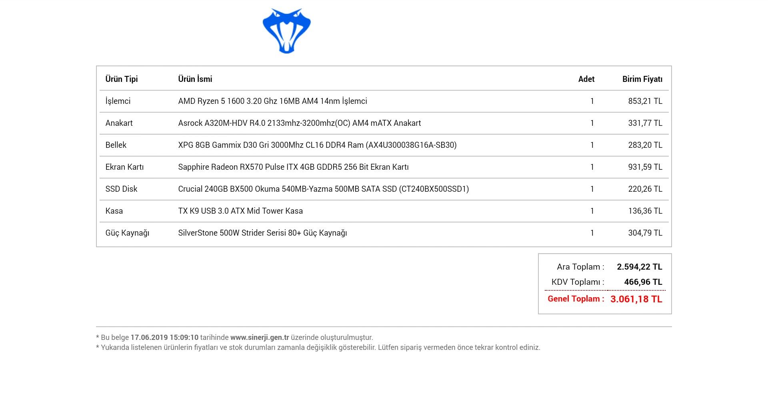Select the Crucial 240GB BX500 product name
This screenshot has height=403, width=768.
pyautogui.click(x=324, y=189)
